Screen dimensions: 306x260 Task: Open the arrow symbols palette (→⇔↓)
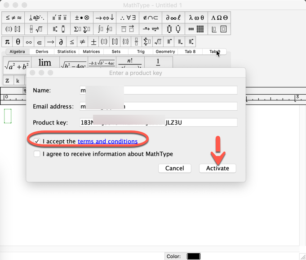105,17
